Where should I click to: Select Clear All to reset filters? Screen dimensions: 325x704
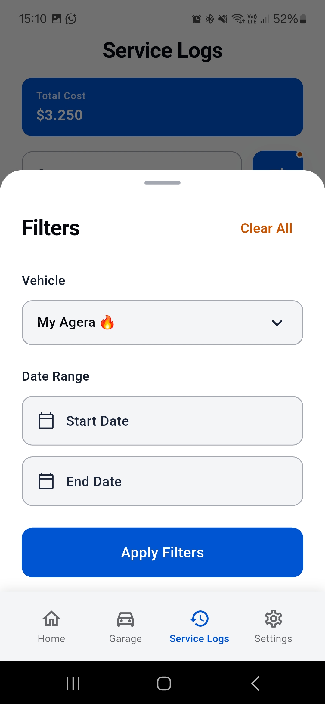tap(266, 228)
